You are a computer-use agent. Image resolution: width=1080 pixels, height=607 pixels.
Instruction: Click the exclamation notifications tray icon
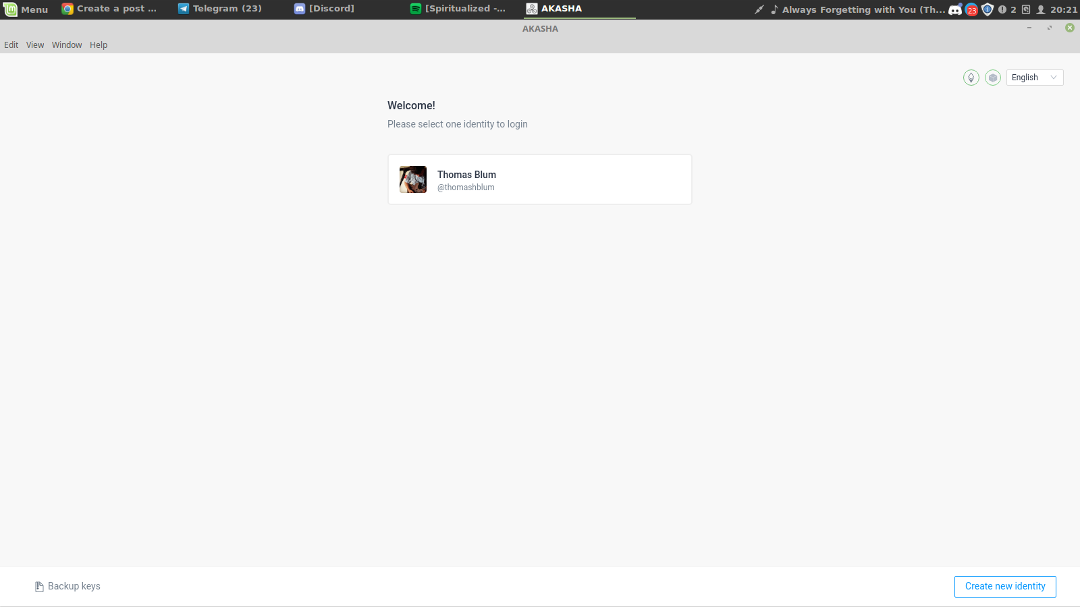pos(1002,9)
